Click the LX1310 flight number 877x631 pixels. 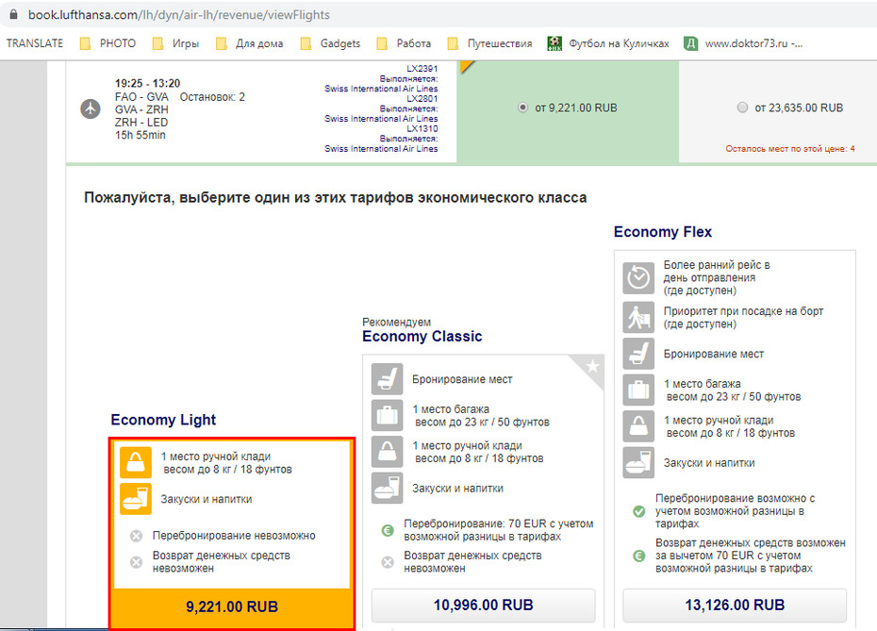click(x=422, y=128)
